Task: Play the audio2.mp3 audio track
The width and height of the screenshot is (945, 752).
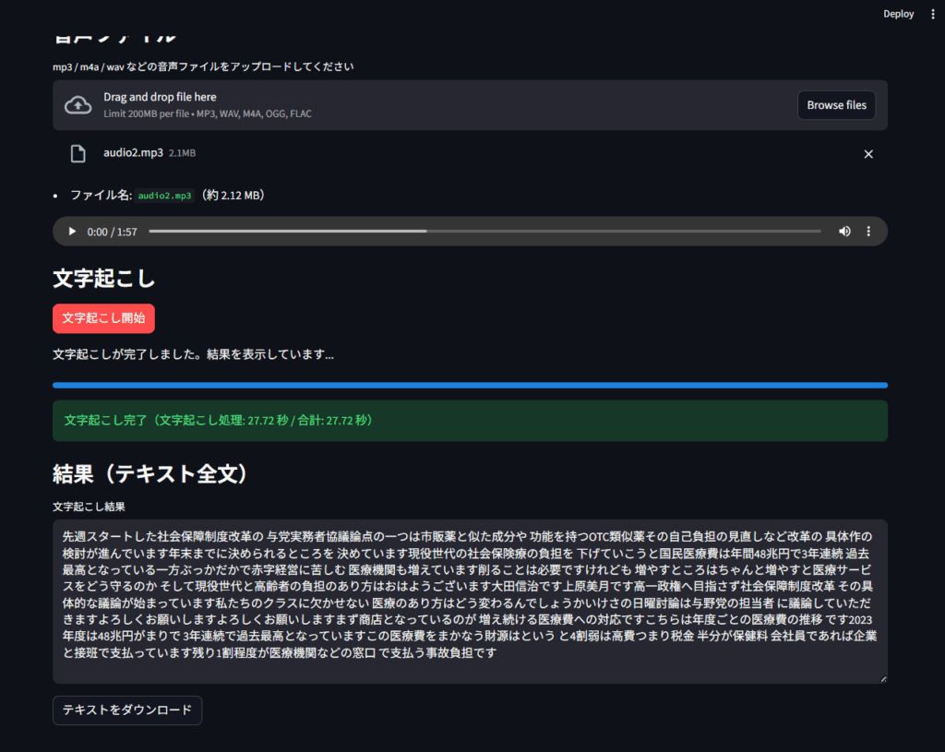Action: pos(73,232)
